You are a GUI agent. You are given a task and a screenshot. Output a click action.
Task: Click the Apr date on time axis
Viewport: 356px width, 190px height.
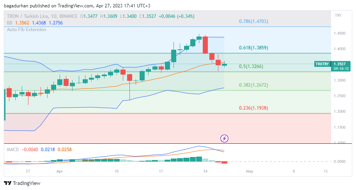tap(60, 171)
